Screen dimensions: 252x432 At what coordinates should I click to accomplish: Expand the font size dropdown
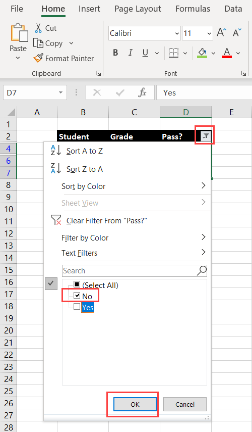(209, 33)
